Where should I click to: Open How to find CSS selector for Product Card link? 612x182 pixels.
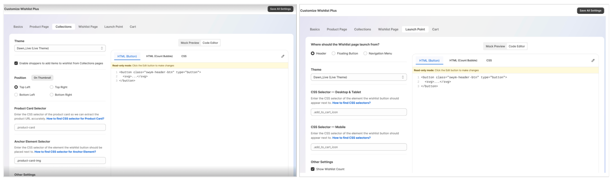75,119
